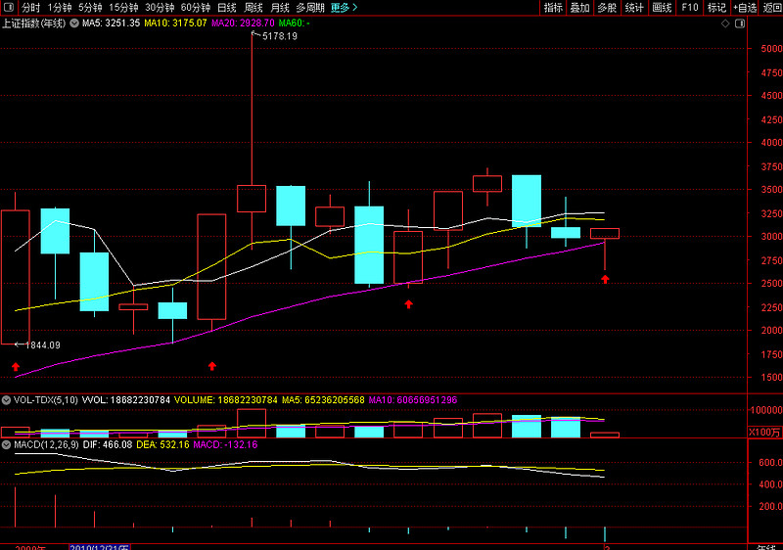Click the diamond icon above the chart
Image resolution: width=783 pixels, height=550 pixels.
pos(725,23)
